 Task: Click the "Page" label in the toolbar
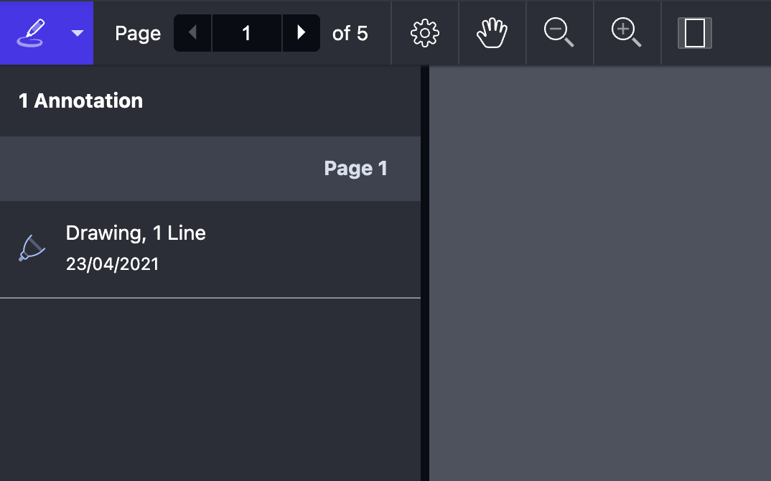[138, 33]
